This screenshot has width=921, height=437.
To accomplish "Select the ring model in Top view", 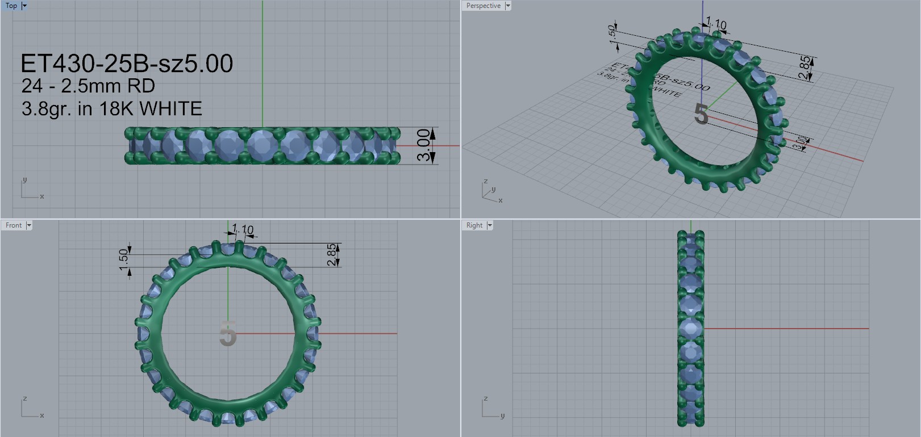I will [x=262, y=146].
